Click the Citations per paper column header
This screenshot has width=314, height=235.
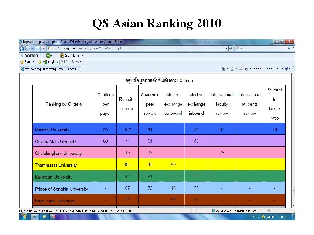106,104
